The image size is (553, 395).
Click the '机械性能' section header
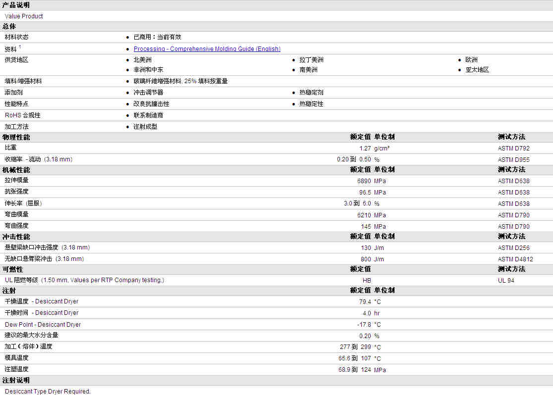point(16,170)
